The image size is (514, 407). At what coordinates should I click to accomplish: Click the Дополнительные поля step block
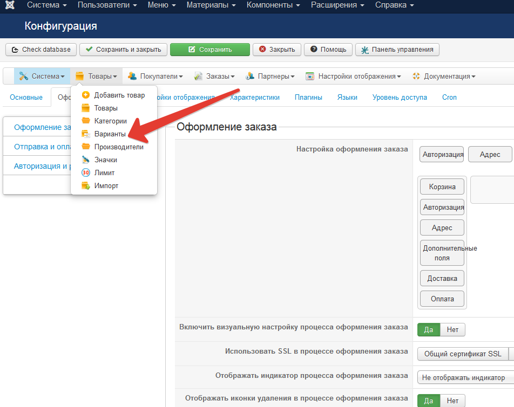tap(442, 253)
